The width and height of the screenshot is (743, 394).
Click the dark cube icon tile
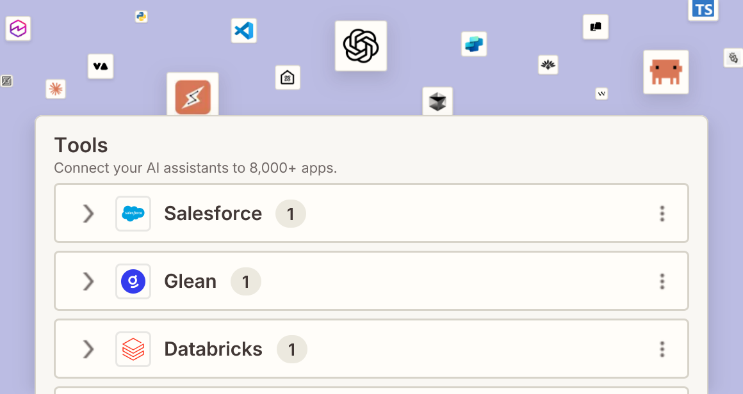tap(437, 101)
